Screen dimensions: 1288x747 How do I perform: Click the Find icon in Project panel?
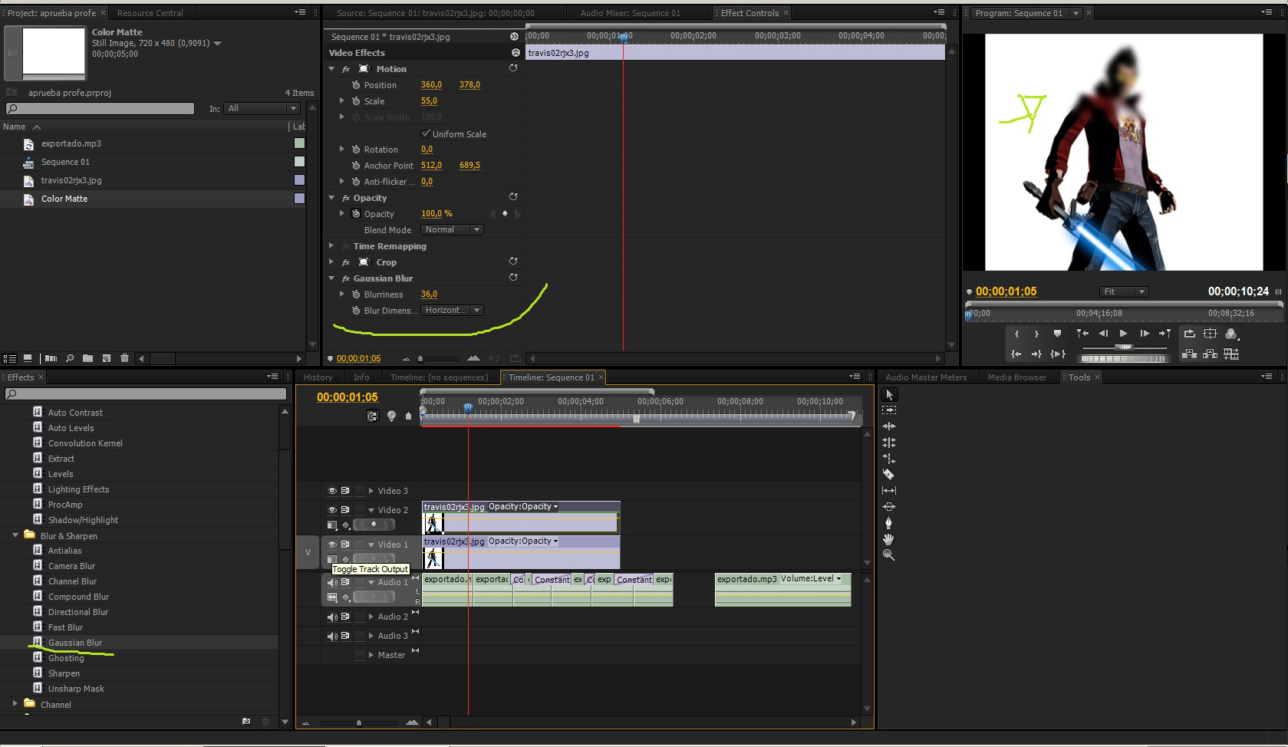click(x=70, y=358)
